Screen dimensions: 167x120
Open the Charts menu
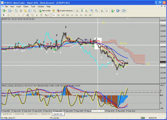tap(26, 6)
